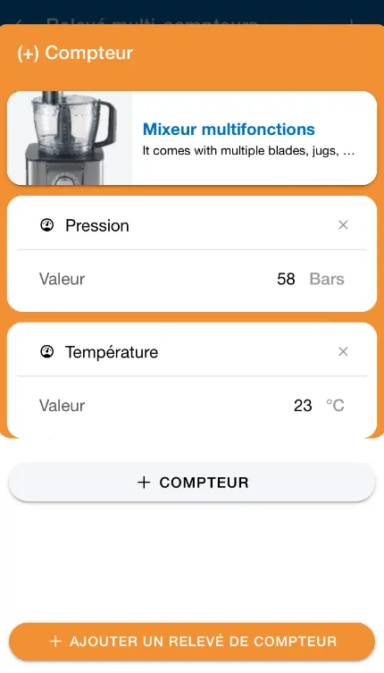
Task: Click the plus icon in the COMPTEUR button
Action: 144,483
